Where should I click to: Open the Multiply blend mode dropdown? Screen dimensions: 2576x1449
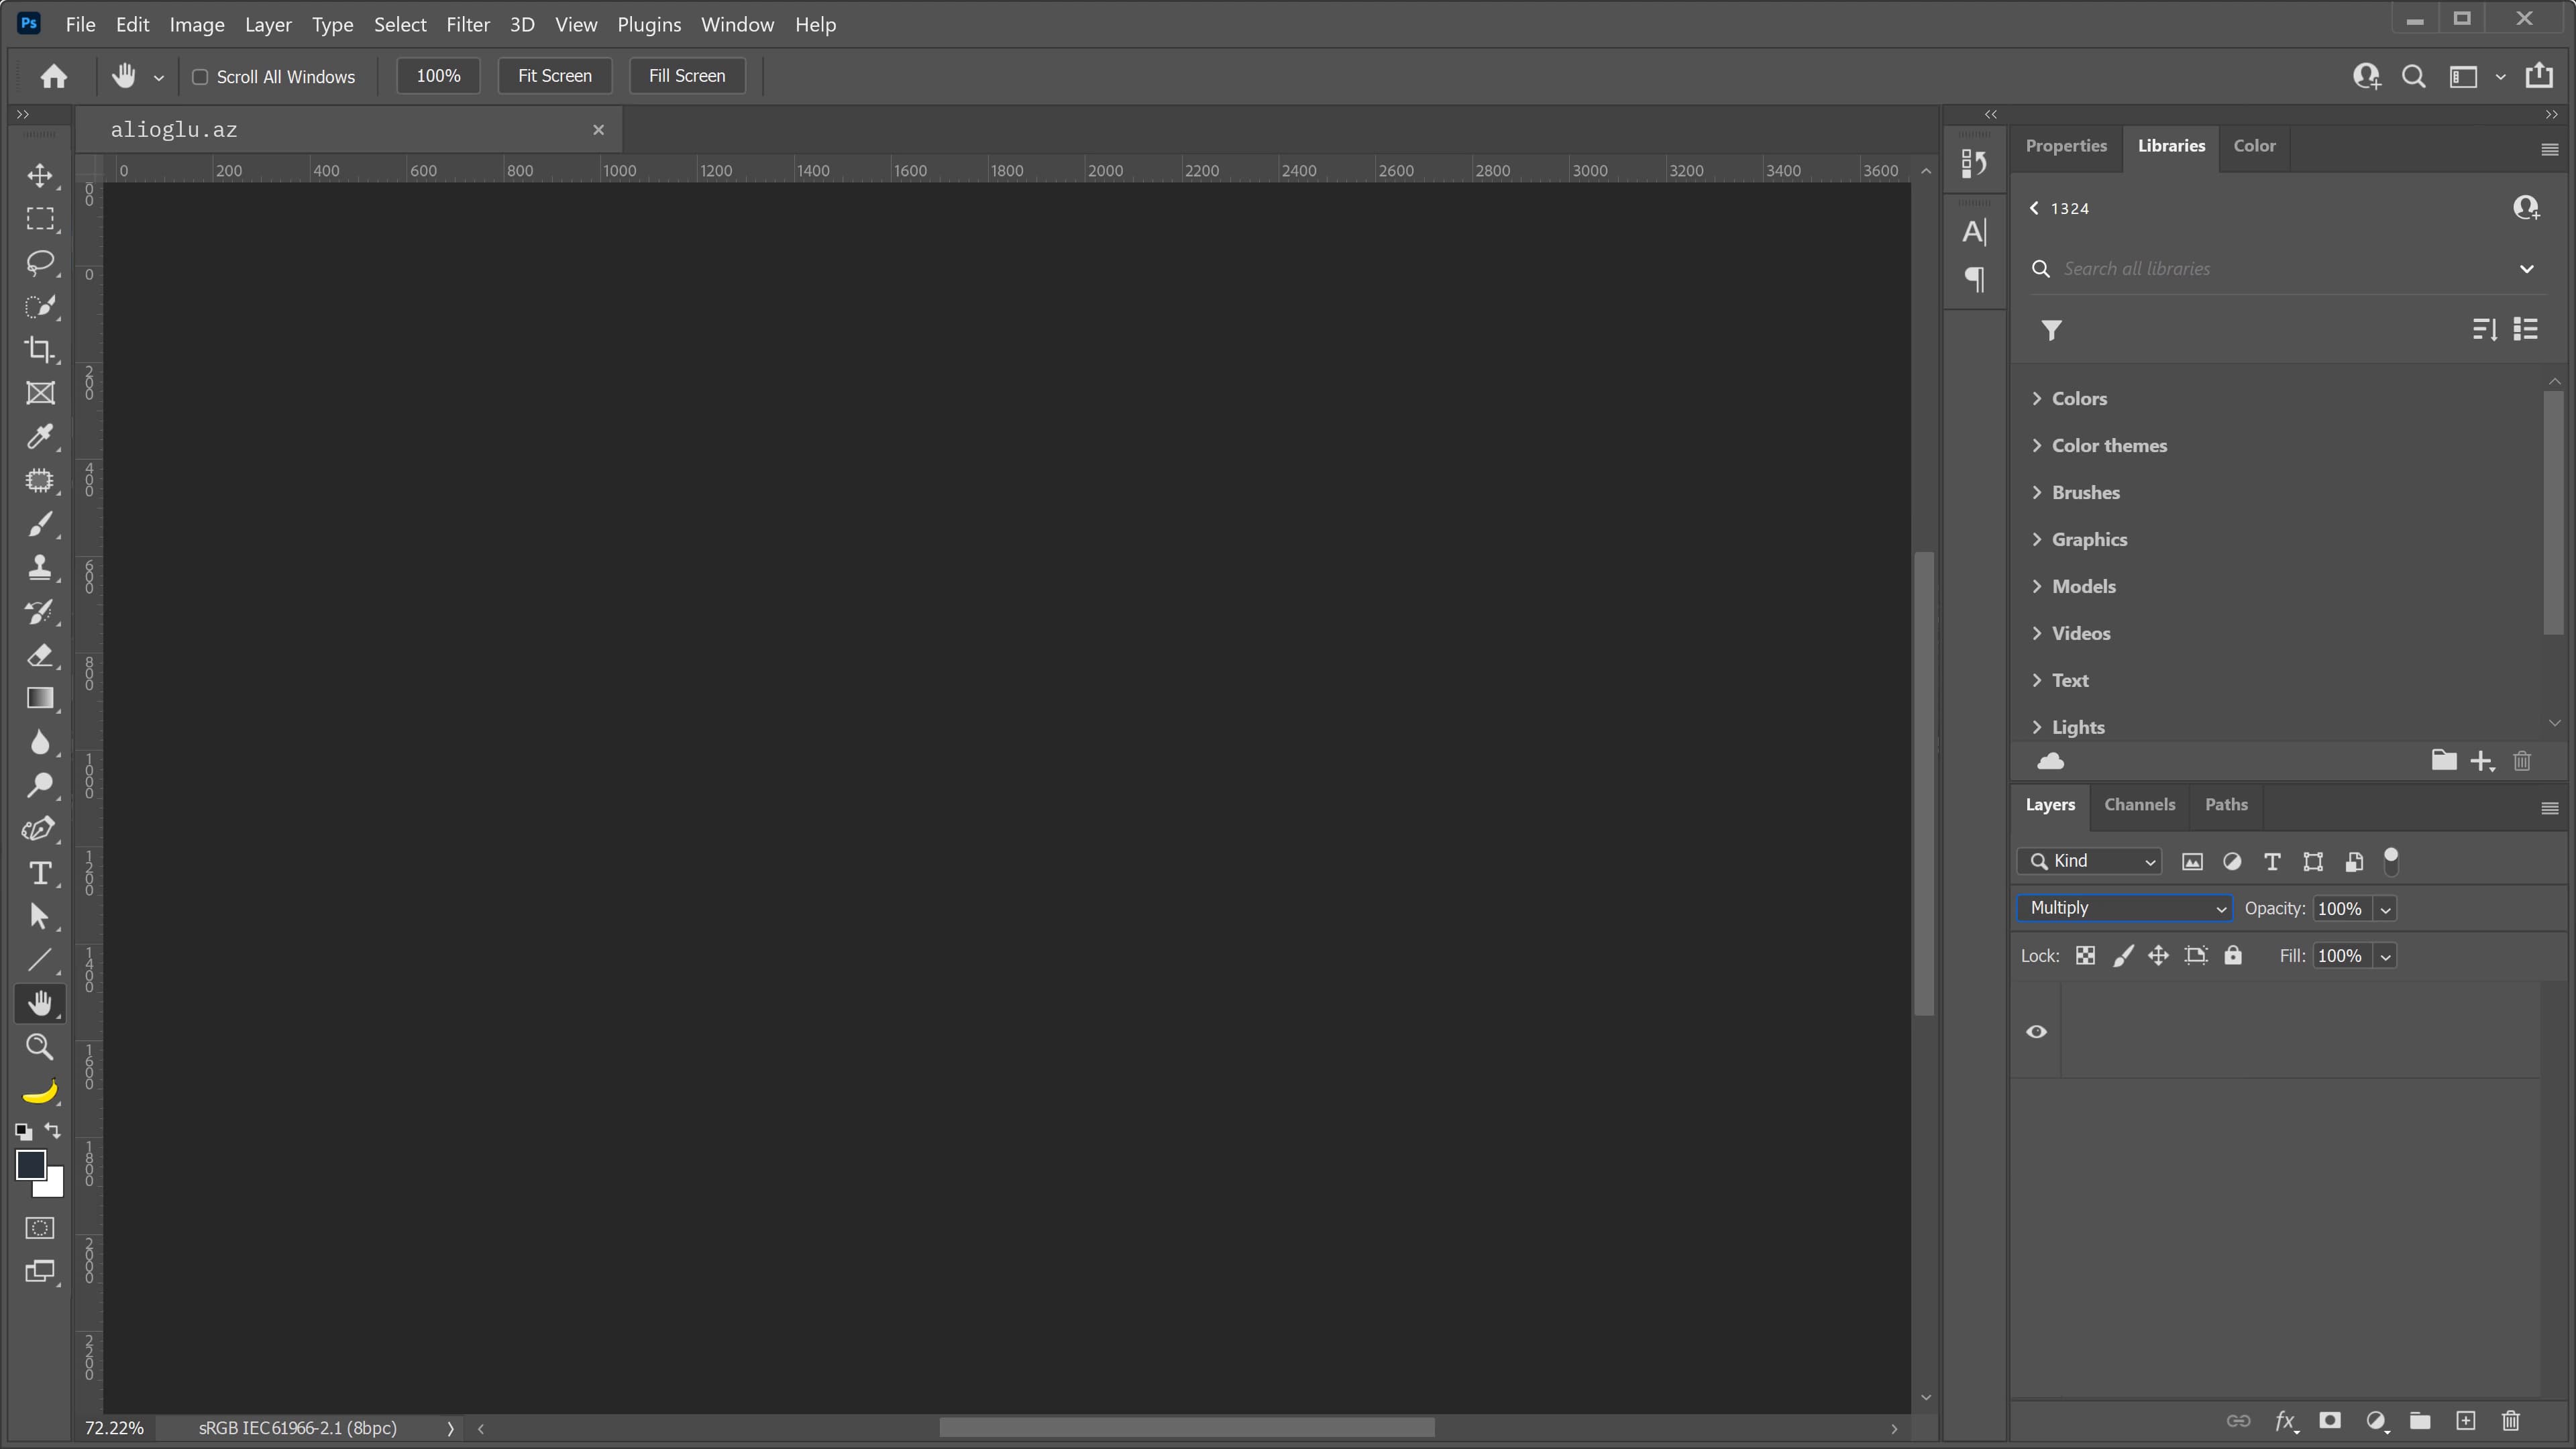[2124, 908]
